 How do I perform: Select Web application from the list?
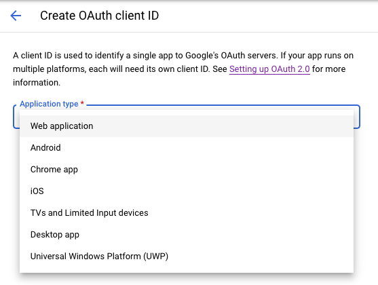click(x=187, y=126)
